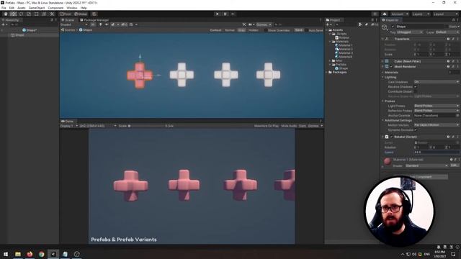Open the GameObject menu
The width and height of the screenshot is (461, 259).
pyautogui.click(x=37, y=8)
